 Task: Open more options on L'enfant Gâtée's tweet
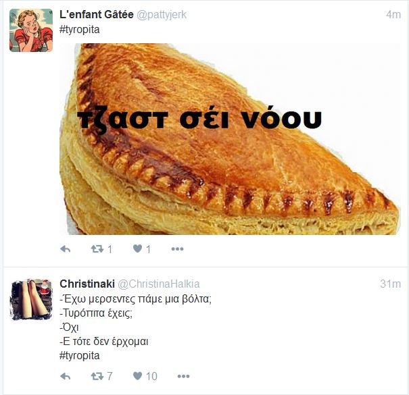point(177,249)
